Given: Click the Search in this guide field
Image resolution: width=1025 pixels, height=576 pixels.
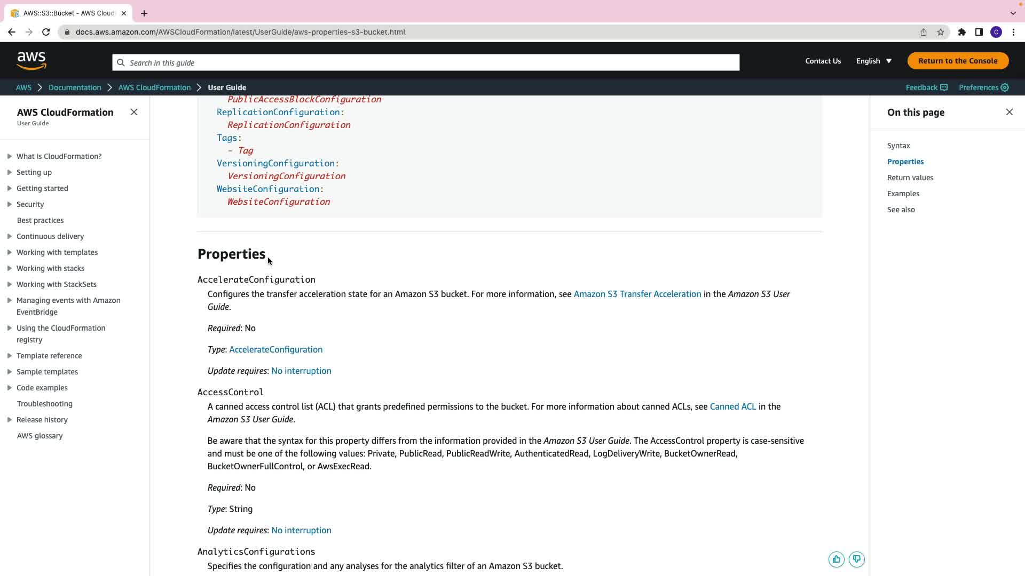Looking at the screenshot, I should tap(425, 62).
